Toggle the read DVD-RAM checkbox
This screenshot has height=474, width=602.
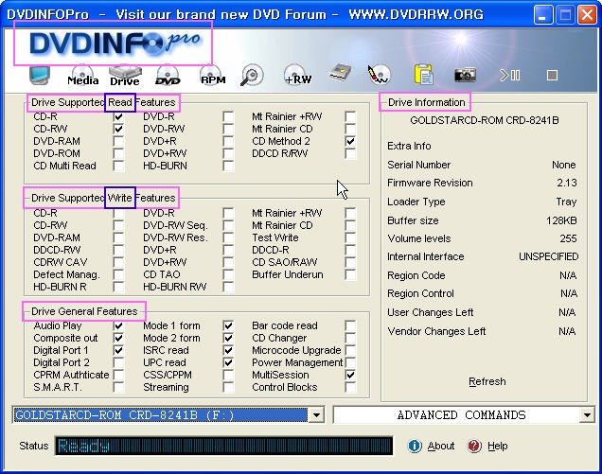118,141
